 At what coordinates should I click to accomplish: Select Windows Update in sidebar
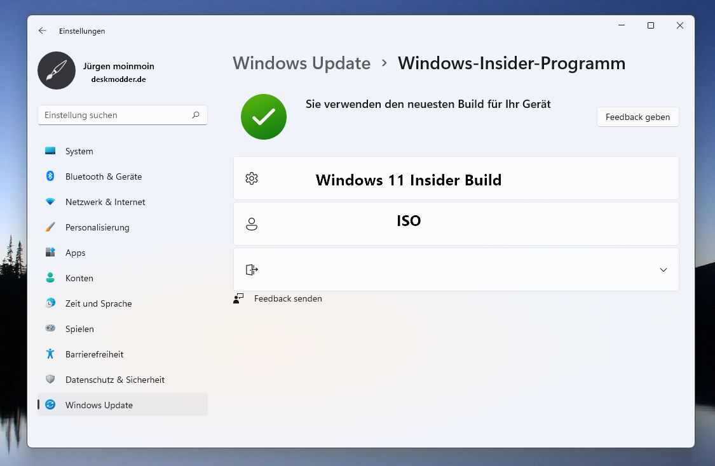[x=122, y=404]
